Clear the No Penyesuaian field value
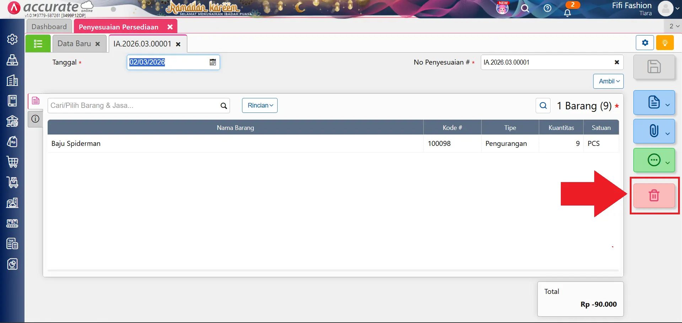 pyautogui.click(x=617, y=62)
